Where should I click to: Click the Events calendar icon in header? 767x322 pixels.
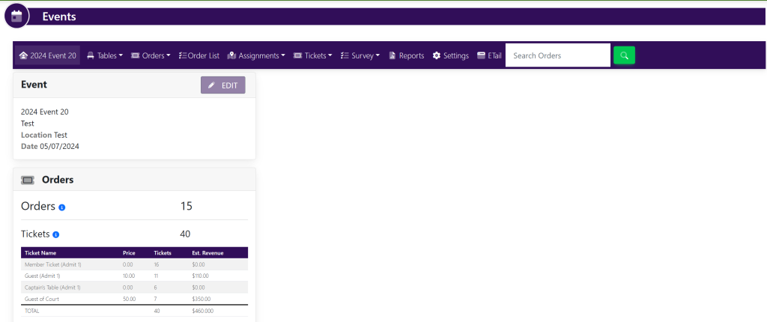click(16, 16)
